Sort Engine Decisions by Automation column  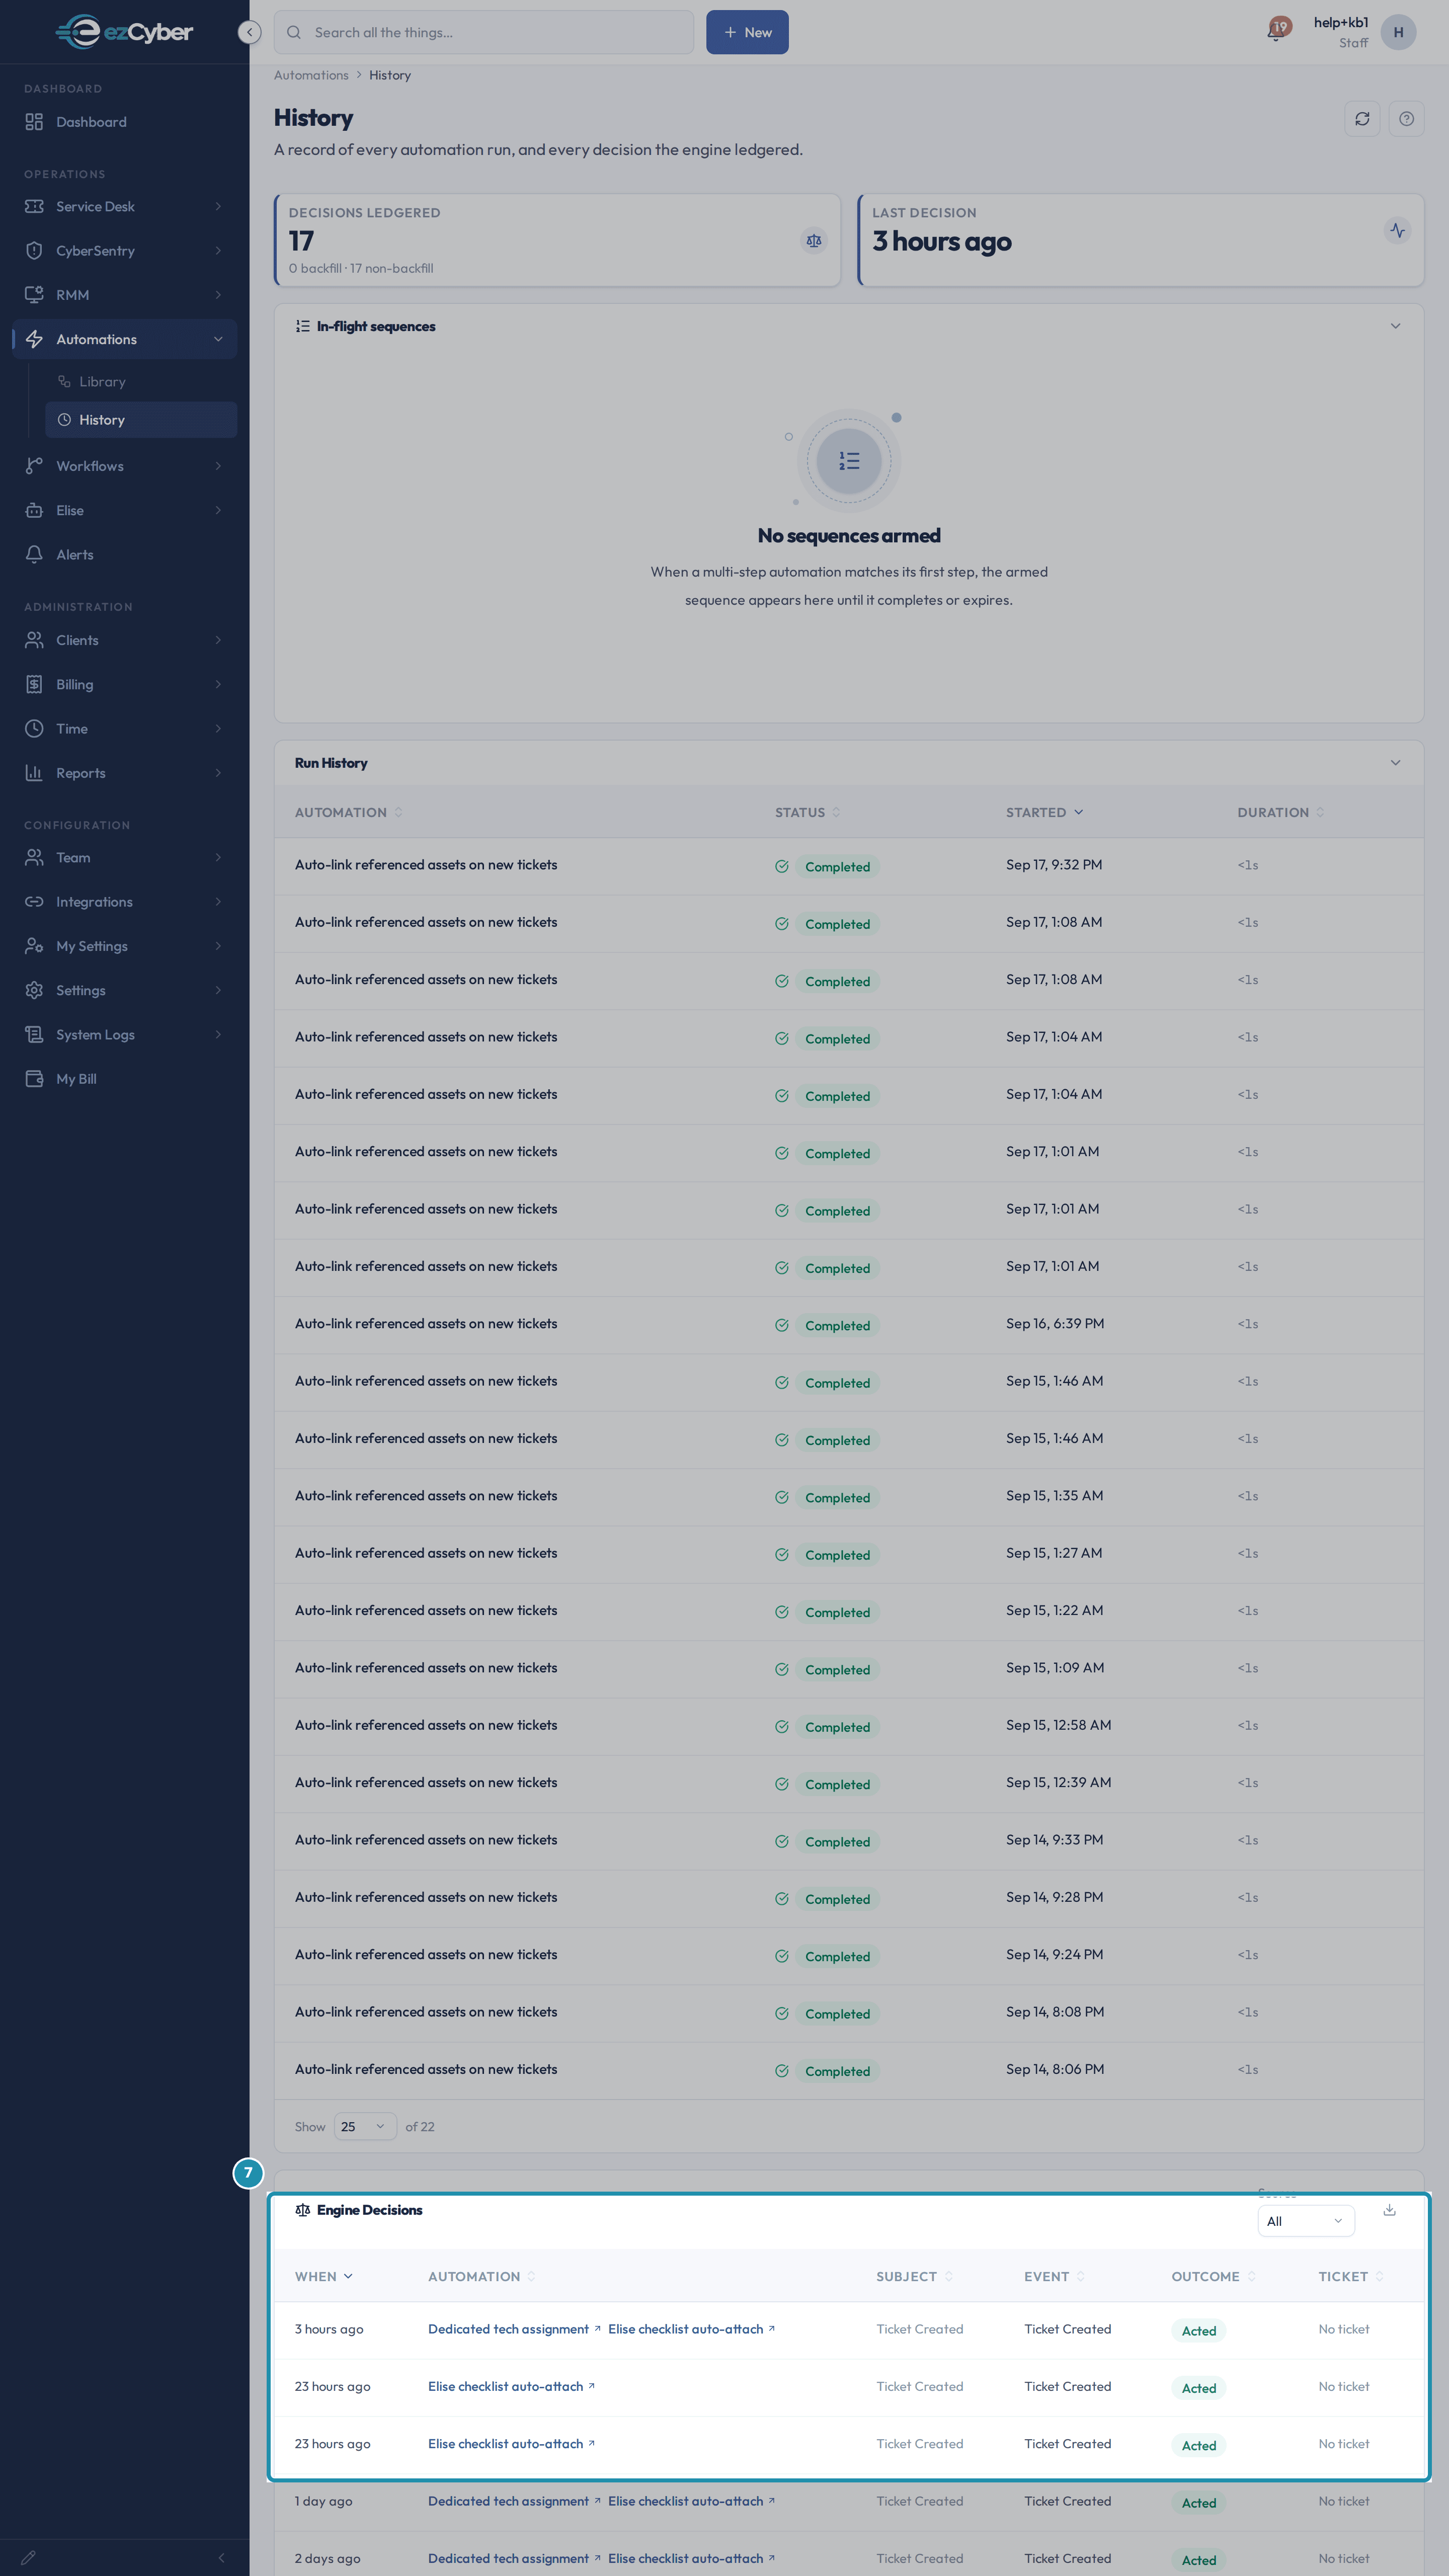(x=482, y=2276)
